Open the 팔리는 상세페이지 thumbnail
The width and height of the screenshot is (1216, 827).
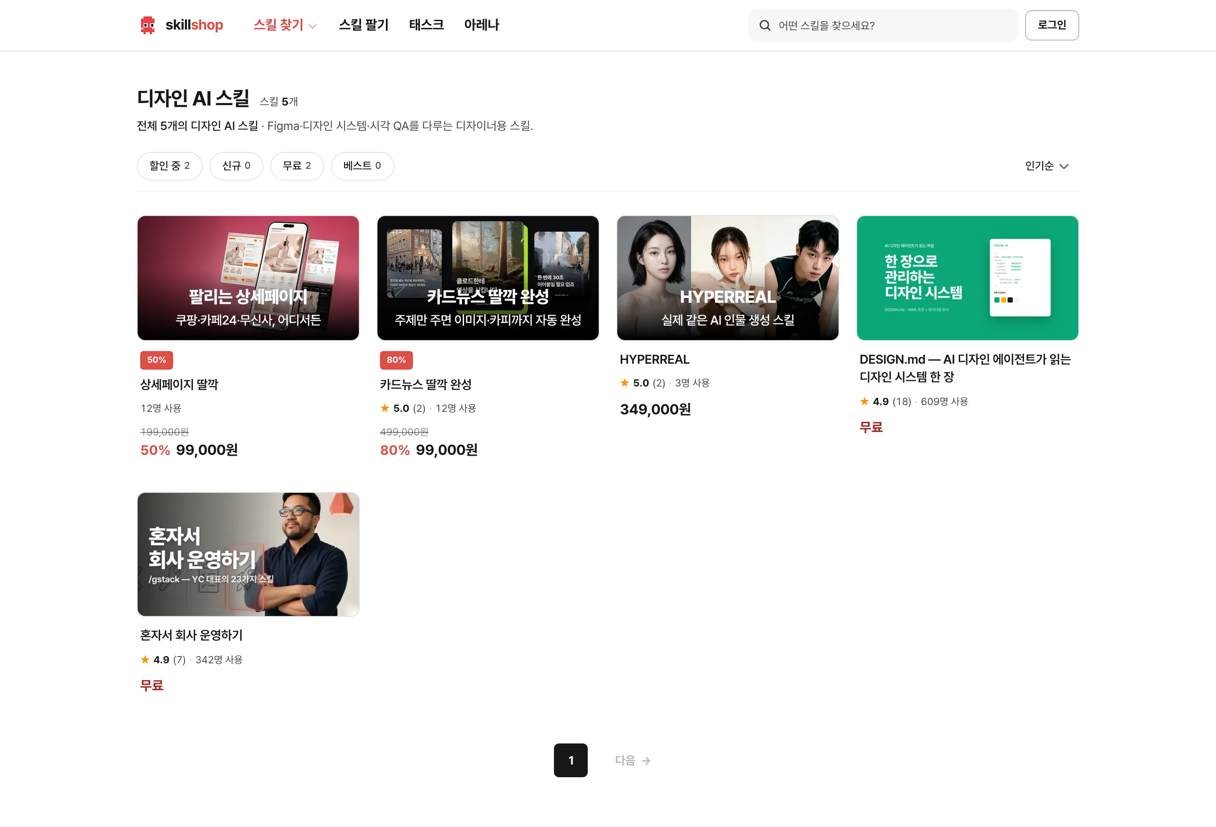pos(248,278)
